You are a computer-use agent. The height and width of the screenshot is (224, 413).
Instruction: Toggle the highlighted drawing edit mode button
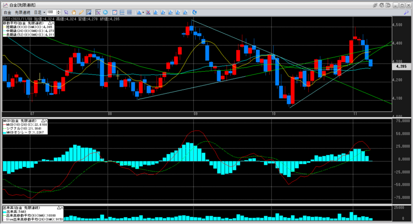click(89, 13)
